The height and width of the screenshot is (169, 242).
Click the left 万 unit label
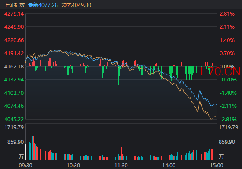tap(21, 156)
